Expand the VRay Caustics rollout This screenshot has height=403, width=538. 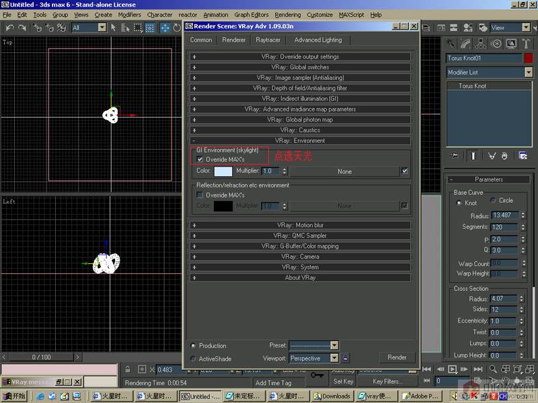point(300,130)
